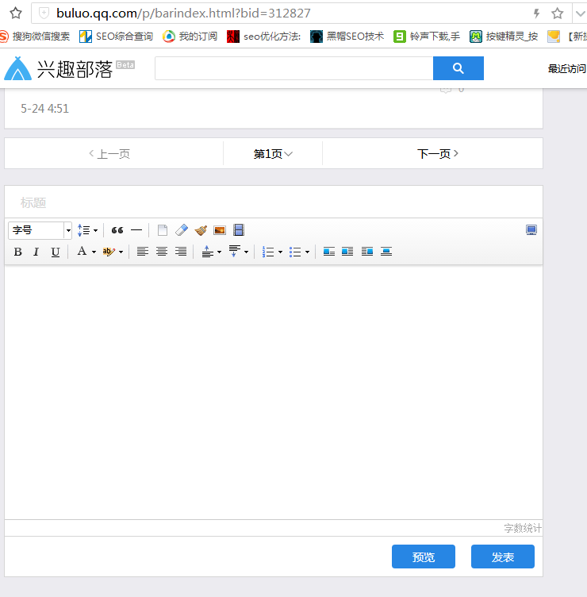Align text left in the editor

(143, 252)
